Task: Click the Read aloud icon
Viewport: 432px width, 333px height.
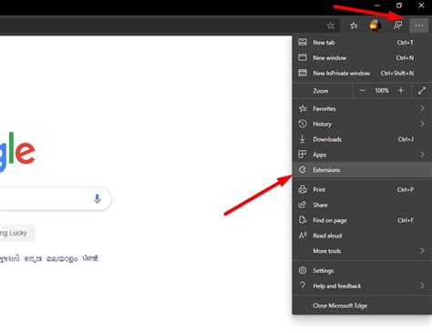Action: (x=303, y=236)
